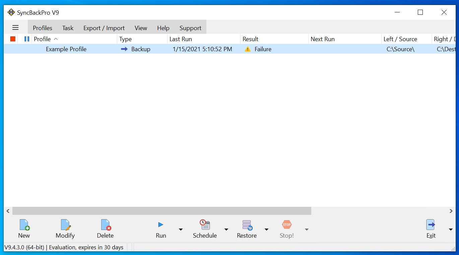This screenshot has height=255, width=459.
Task: Select the Example Profile row name
Action: (66, 49)
